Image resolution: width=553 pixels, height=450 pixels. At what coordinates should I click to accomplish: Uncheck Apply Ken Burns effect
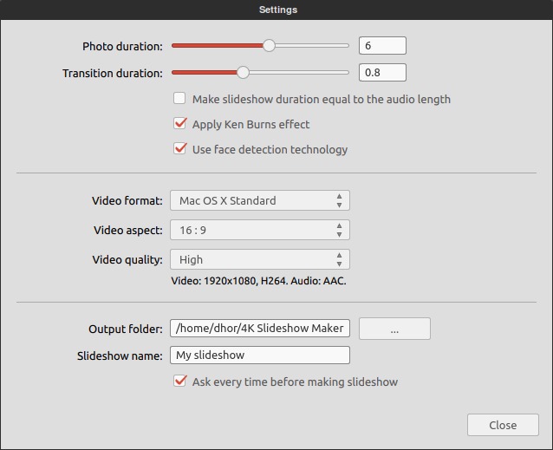[x=179, y=124]
